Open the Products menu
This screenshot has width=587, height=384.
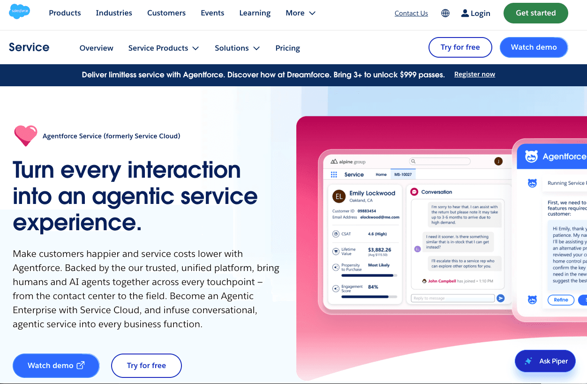(65, 13)
